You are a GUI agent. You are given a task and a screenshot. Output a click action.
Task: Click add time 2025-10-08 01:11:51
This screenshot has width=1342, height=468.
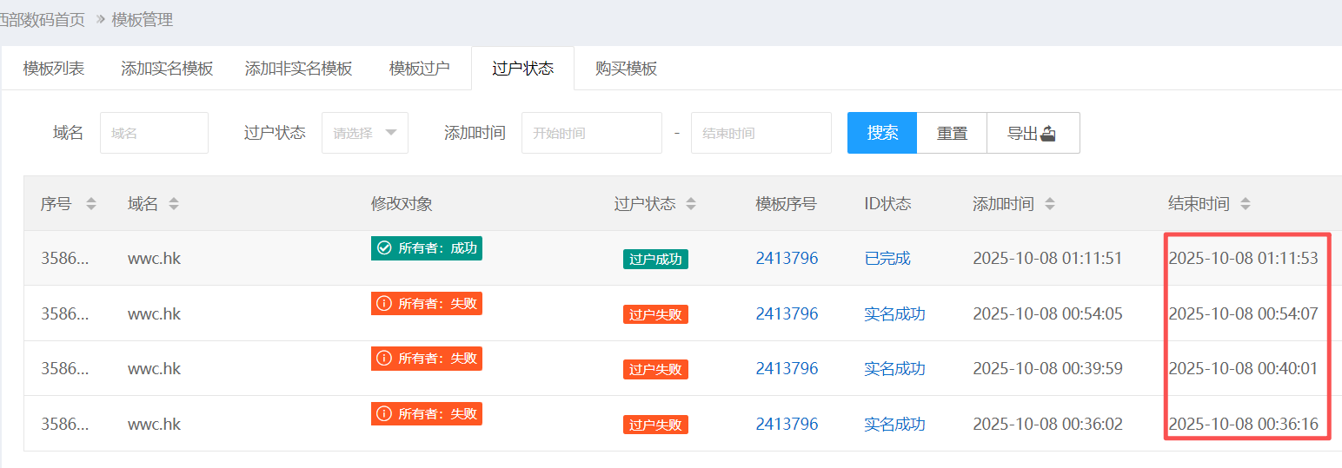pos(1047,258)
